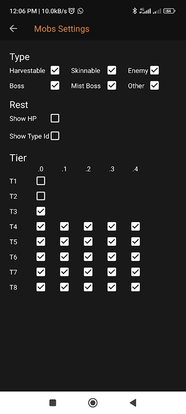Uncheck the T4 .4 tier checkbox
The image size is (186, 414).
[135, 226]
